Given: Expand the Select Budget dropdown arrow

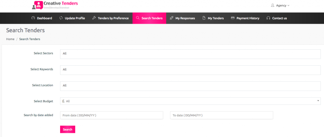Looking at the screenshot, I should [x=318, y=101].
